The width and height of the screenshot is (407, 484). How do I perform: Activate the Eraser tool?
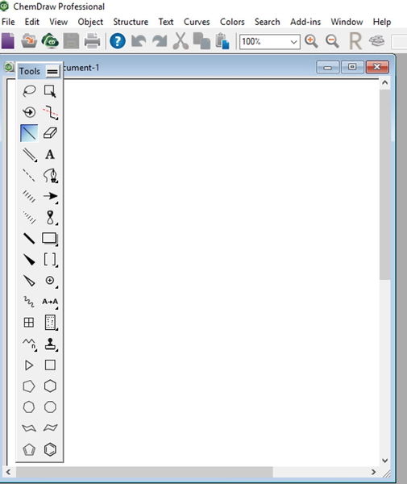pyautogui.click(x=50, y=133)
